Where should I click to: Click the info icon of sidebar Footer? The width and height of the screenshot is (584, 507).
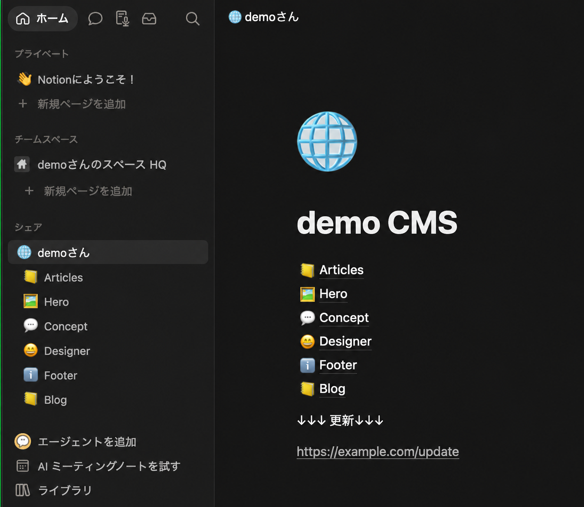pos(30,375)
